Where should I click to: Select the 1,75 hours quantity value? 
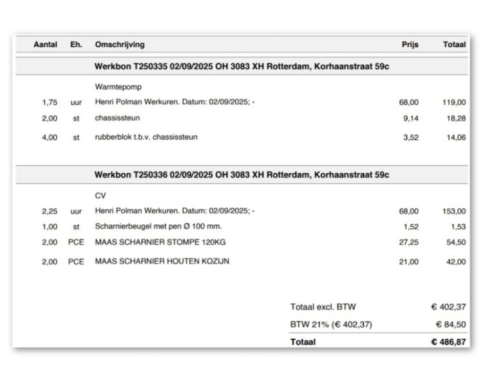click(x=50, y=102)
